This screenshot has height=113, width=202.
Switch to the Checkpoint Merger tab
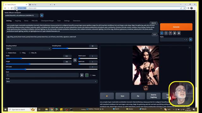pos(47,21)
